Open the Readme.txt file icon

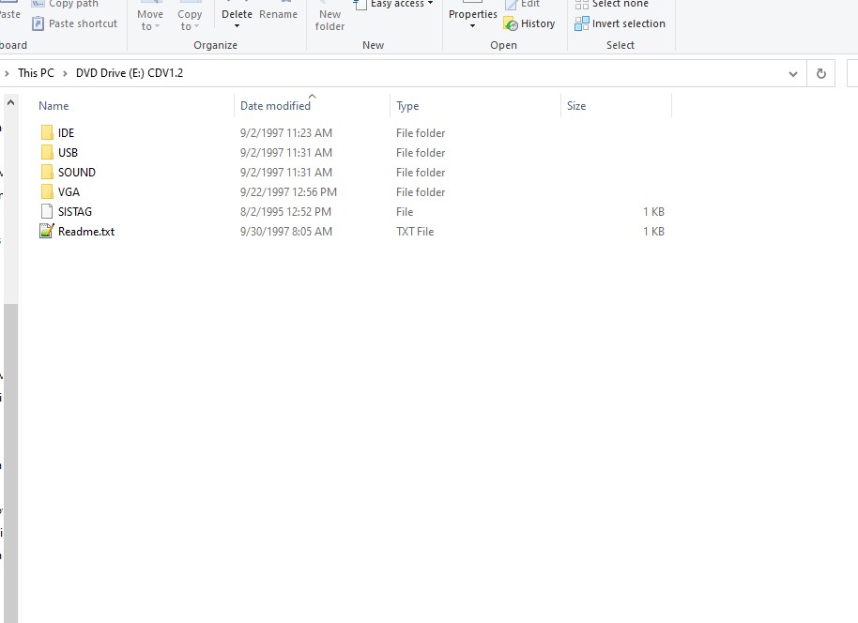tap(47, 232)
